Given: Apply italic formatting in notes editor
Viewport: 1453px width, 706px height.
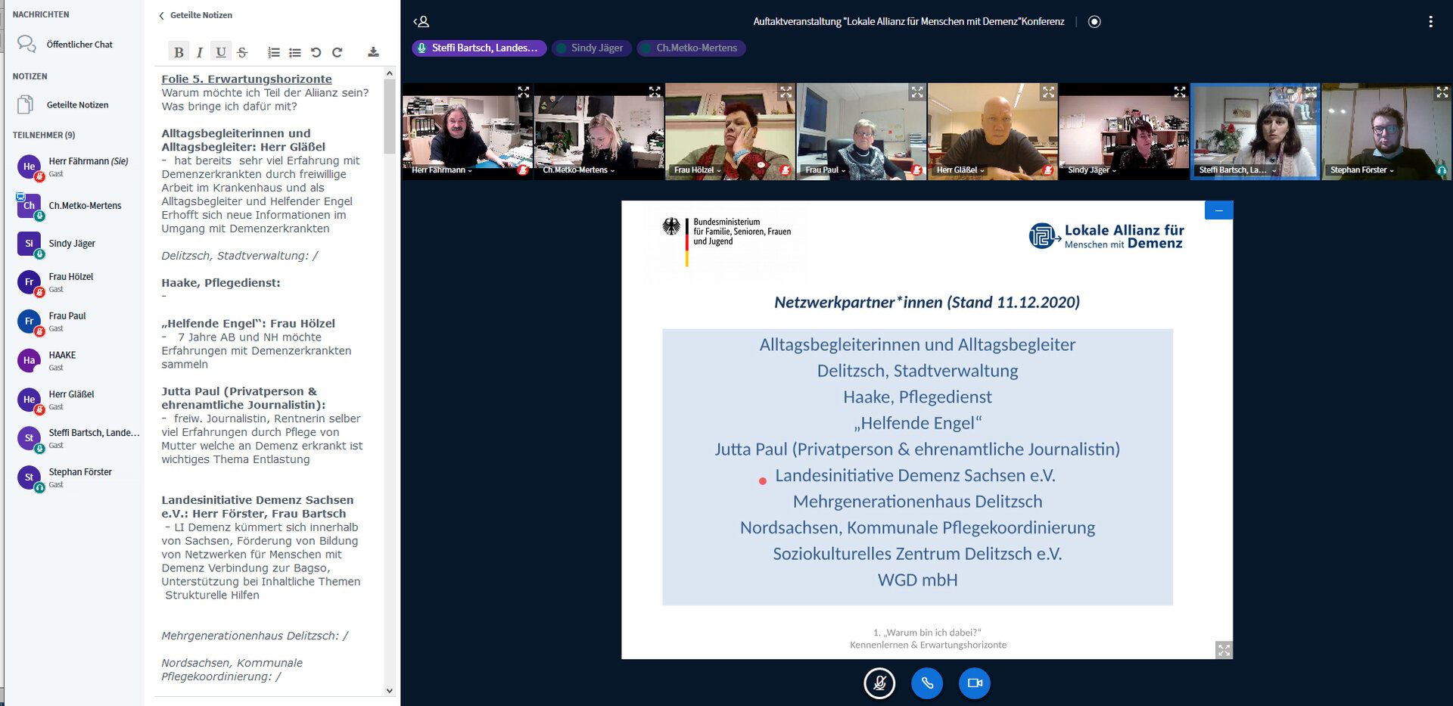Looking at the screenshot, I should (199, 51).
